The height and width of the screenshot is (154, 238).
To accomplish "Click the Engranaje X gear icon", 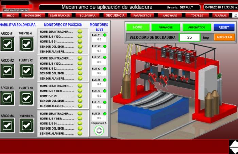I will pos(99,130).
